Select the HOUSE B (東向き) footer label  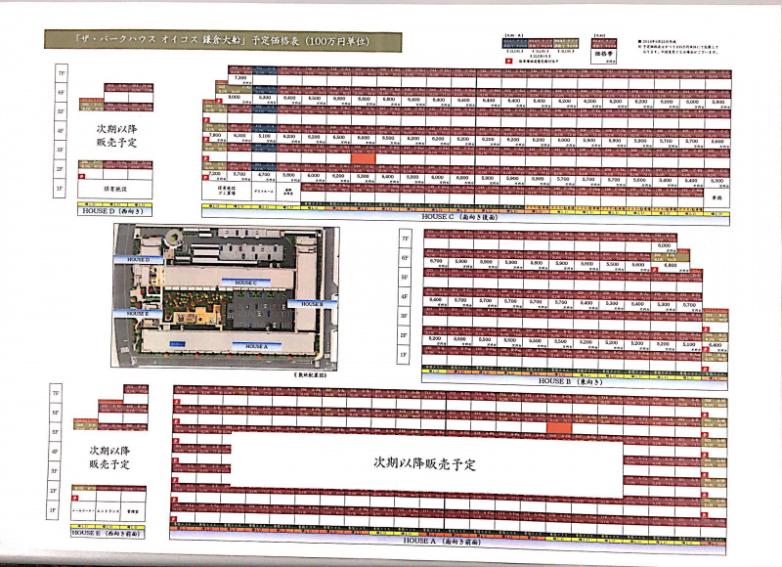[569, 380]
